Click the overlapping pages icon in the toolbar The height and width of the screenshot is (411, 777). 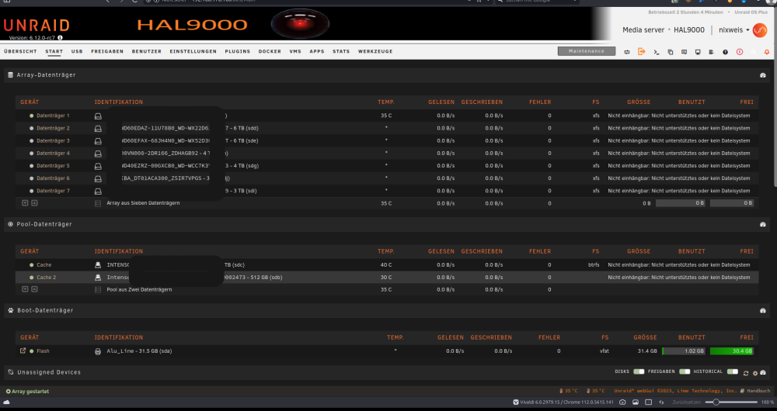tap(671, 52)
